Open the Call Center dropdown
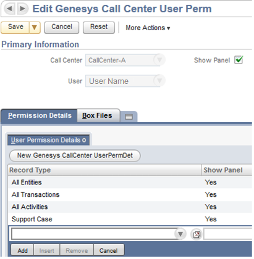This screenshot has width=254, height=259. (159, 60)
